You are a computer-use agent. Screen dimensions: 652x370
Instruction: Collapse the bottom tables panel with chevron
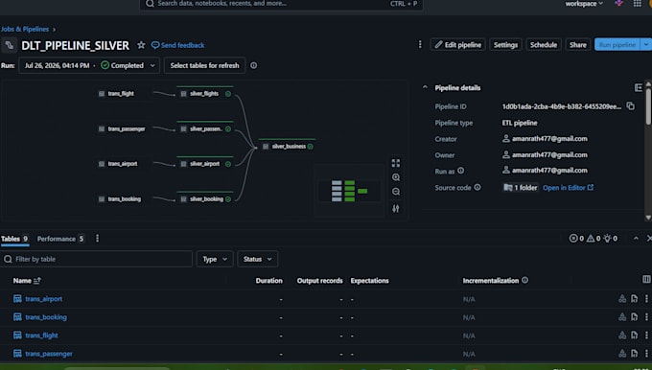click(x=636, y=239)
